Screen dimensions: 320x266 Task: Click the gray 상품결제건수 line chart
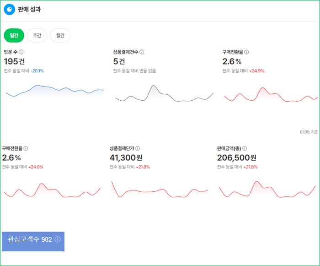pyautogui.click(x=164, y=93)
